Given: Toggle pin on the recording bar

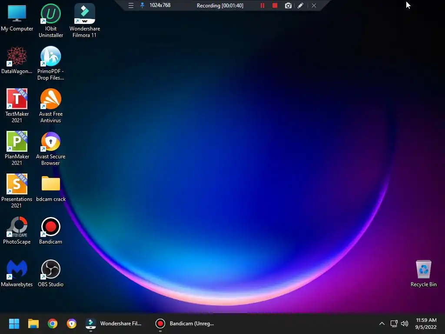Looking at the screenshot, I should point(142,5).
